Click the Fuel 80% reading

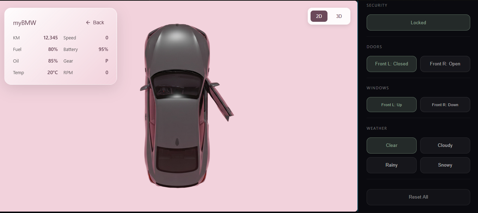(53, 50)
